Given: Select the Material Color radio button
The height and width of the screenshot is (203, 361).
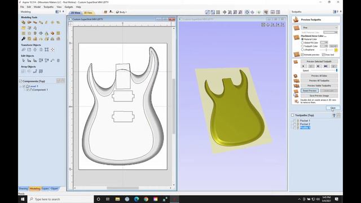Looking at the screenshot, I should (302, 39).
